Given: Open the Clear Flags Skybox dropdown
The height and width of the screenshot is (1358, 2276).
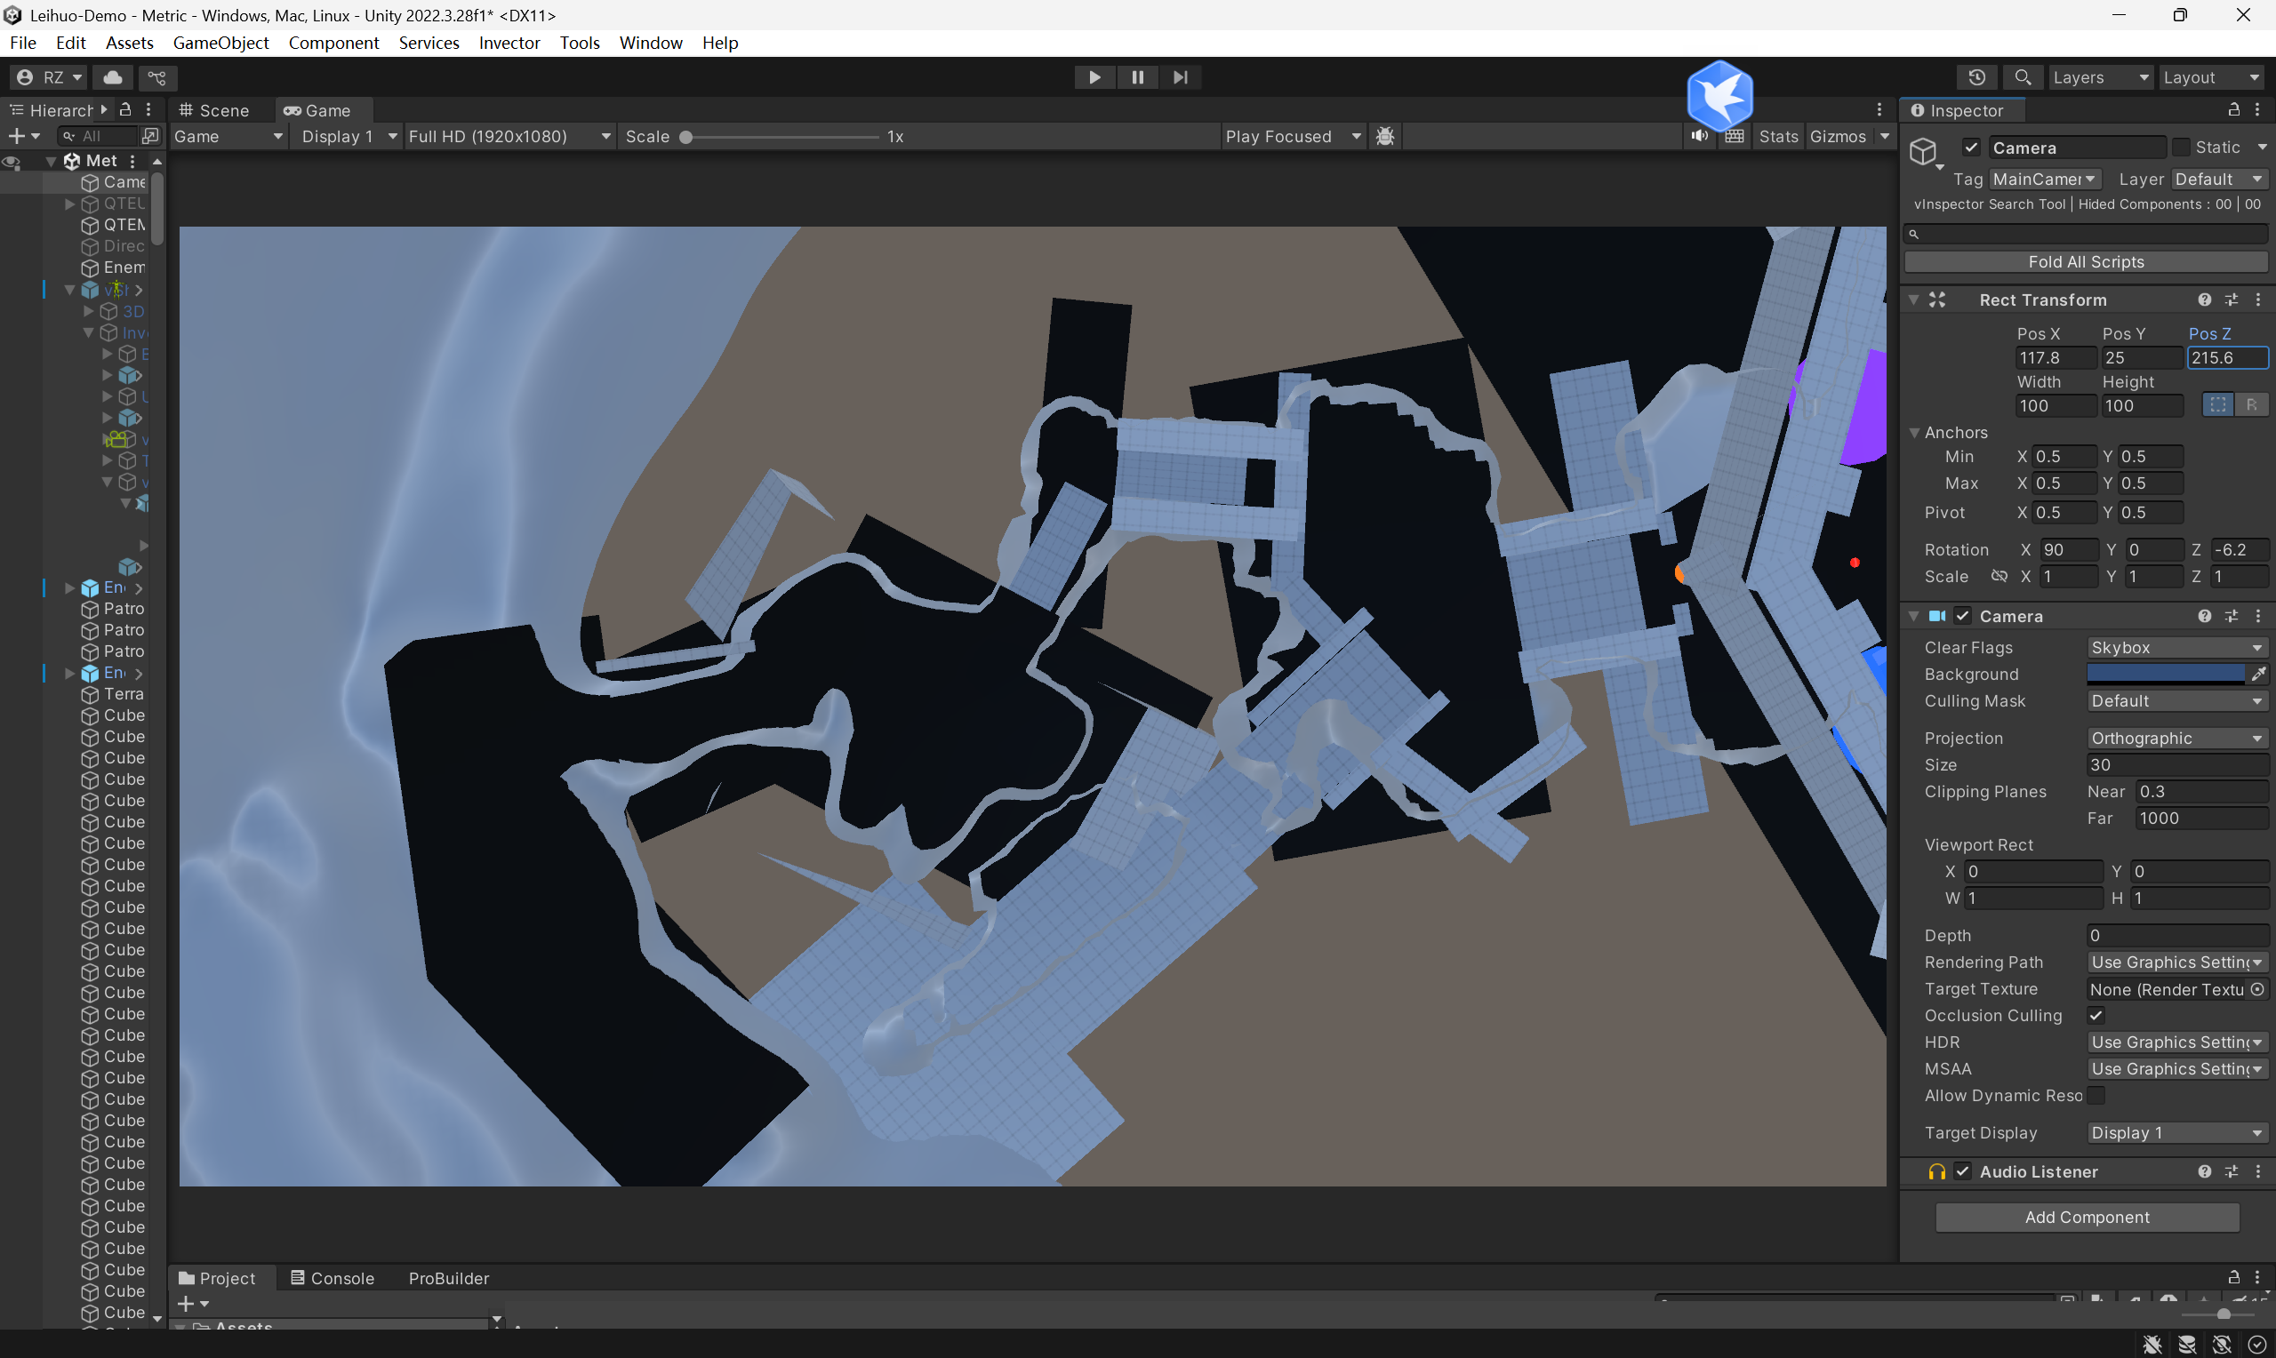Looking at the screenshot, I should [x=2176, y=648].
